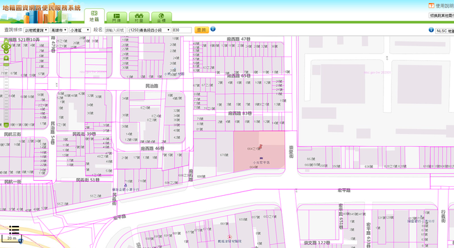Viewport: 454px width, 248px height.
Task: Click the 廊西路 47巷 lane label
Action: (x=238, y=39)
